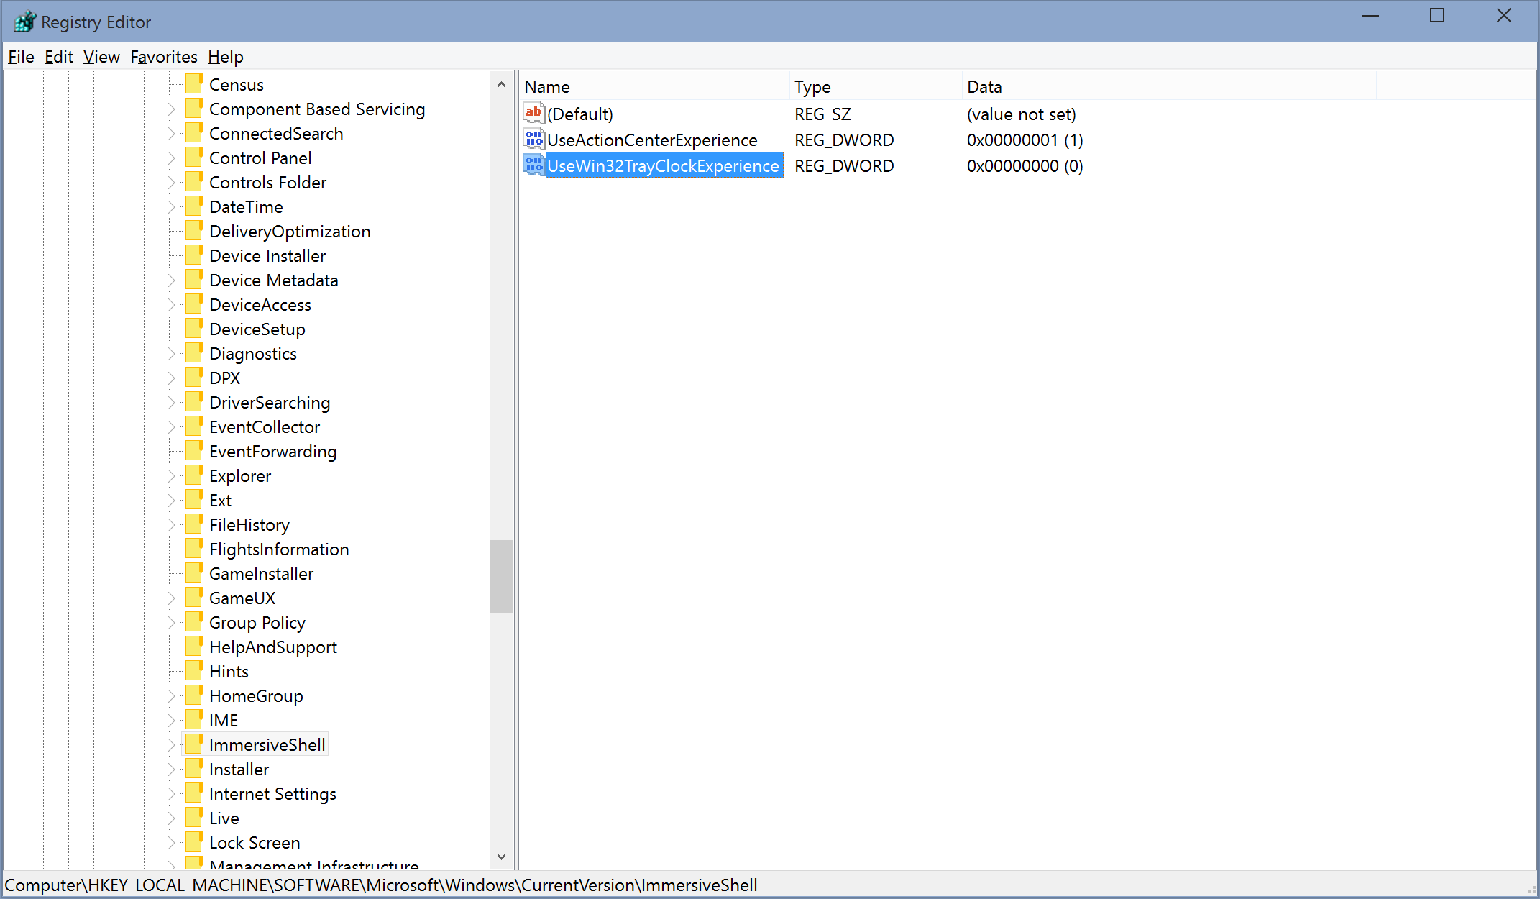Image resolution: width=1540 pixels, height=899 pixels.
Task: Click the EventForwarding folder icon
Action: (x=193, y=451)
